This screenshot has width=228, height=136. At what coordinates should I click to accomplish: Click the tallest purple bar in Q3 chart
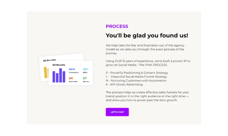tap(61, 75)
